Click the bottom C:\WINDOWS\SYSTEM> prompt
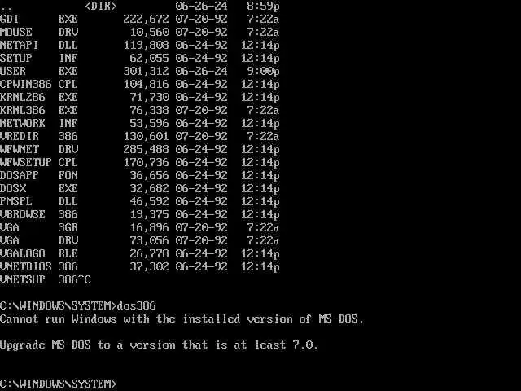 [x=59, y=384]
